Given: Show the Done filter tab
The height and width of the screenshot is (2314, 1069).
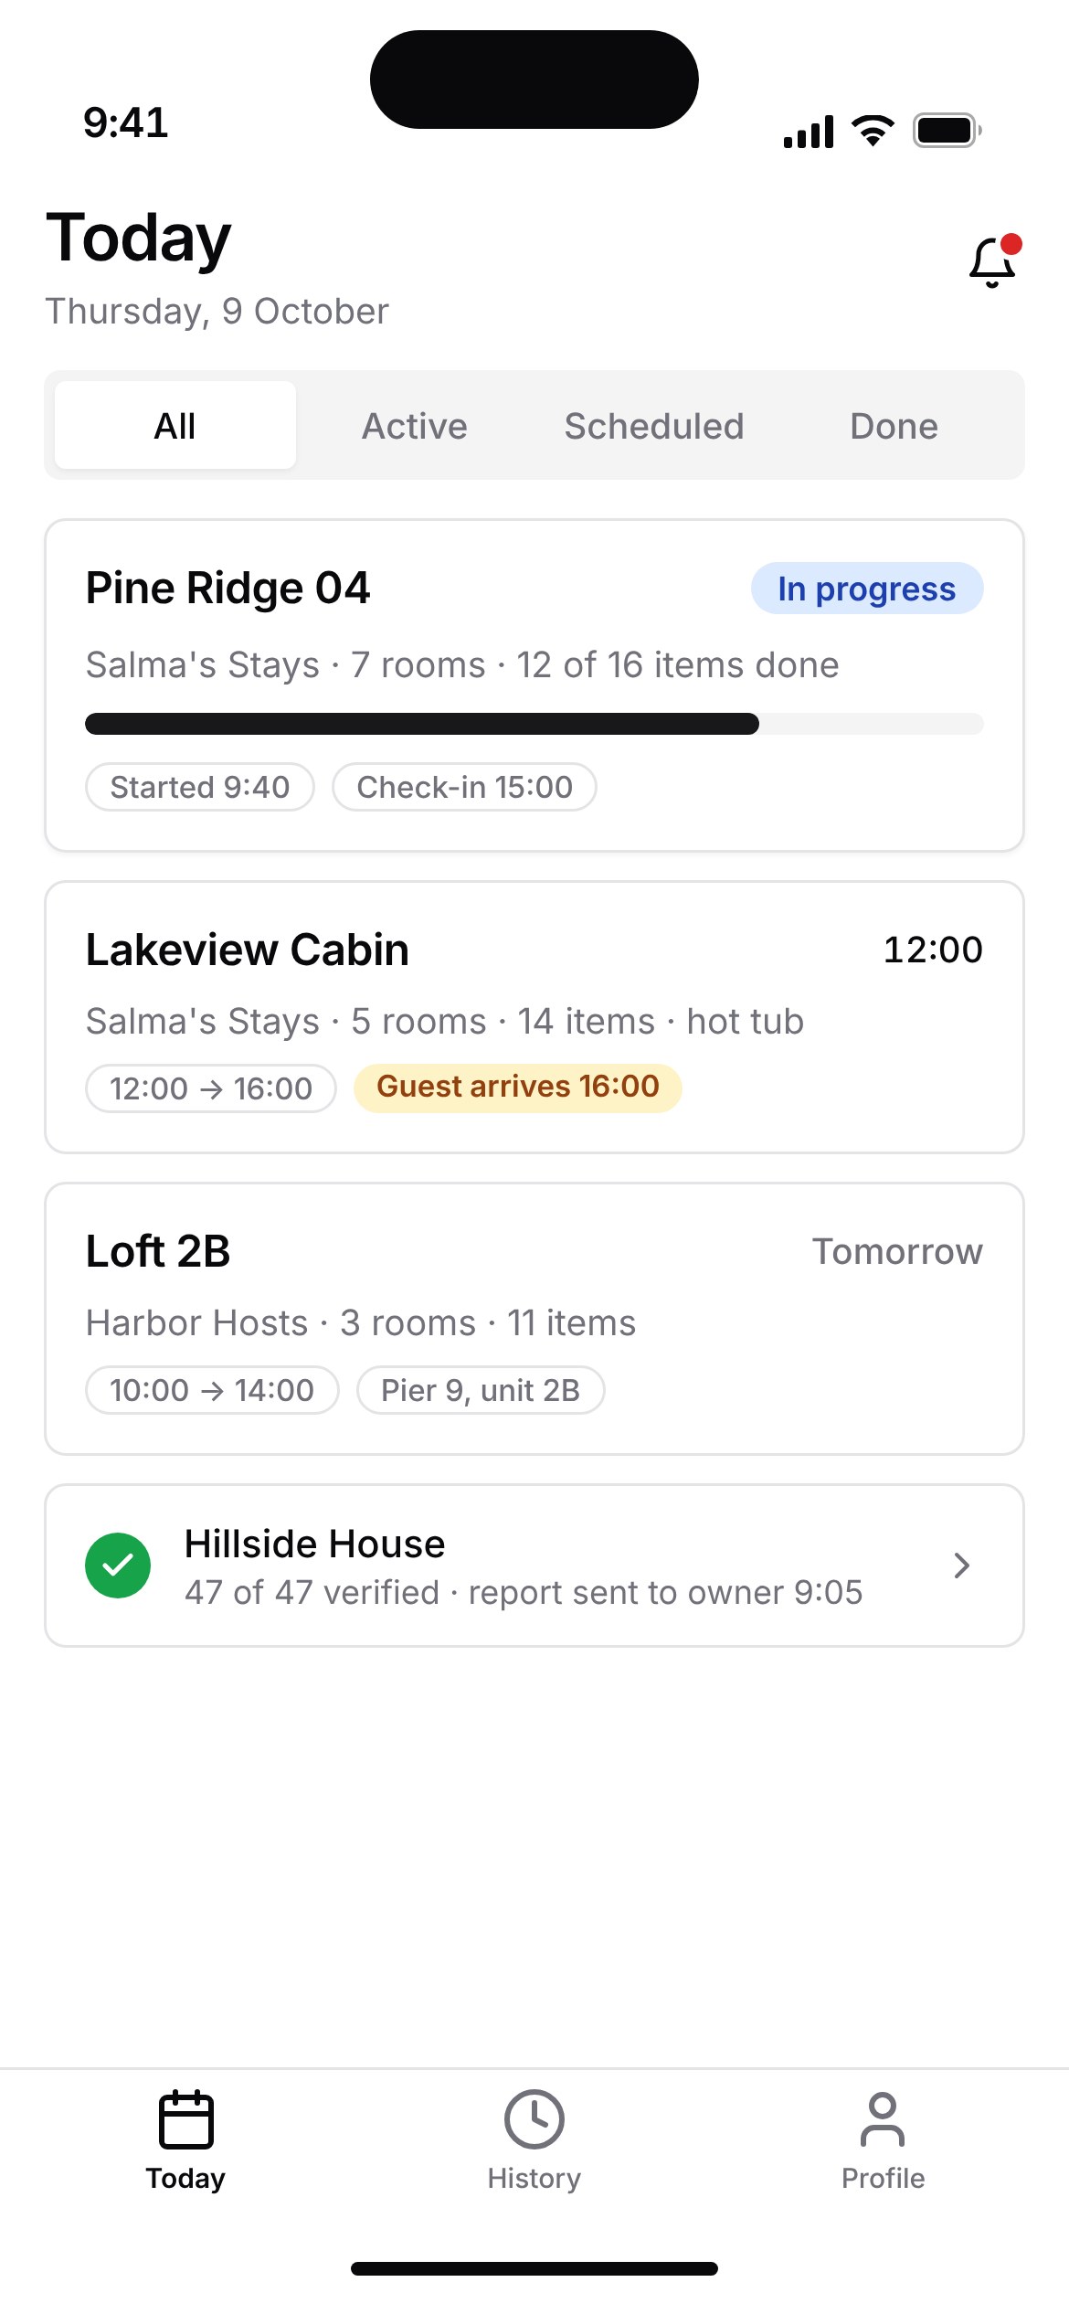Looking at the screenshot, I should (x=894, y=425).
